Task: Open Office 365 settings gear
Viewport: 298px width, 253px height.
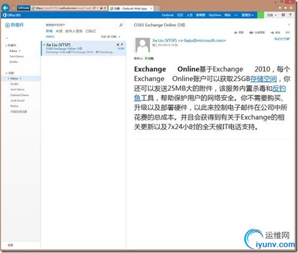Action: click(283, 15)
